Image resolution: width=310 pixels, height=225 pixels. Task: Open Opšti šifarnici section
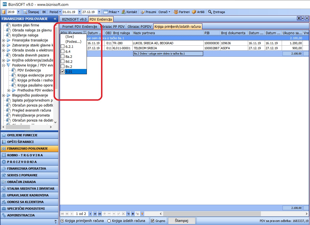pyautogui.click(x=29, y=142)
